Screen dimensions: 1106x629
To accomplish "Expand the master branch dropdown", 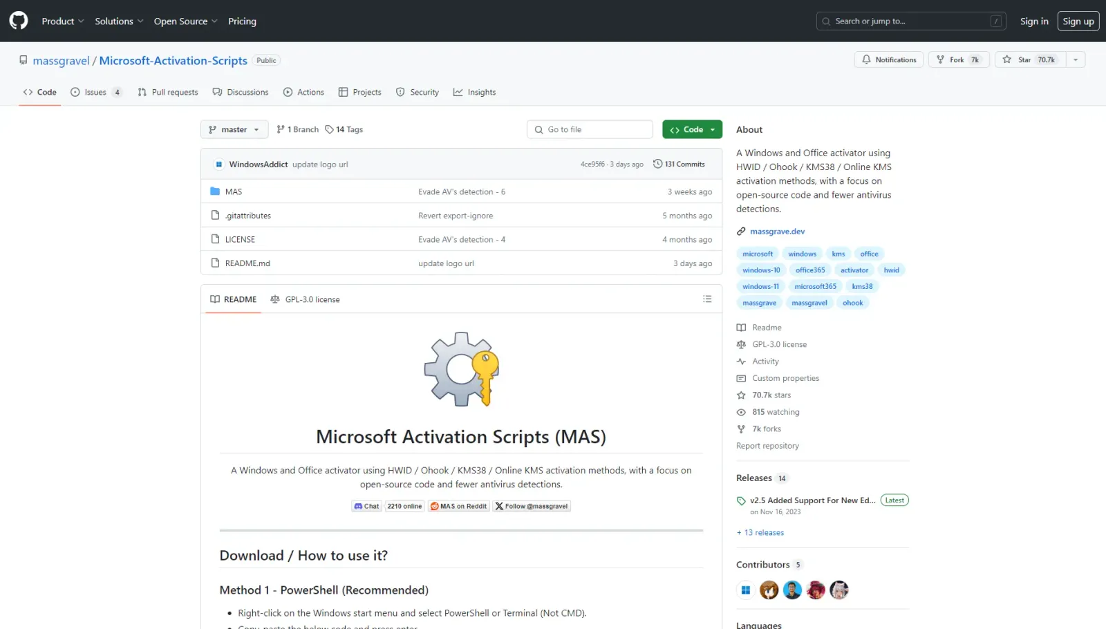I will [x=234, y=129].
